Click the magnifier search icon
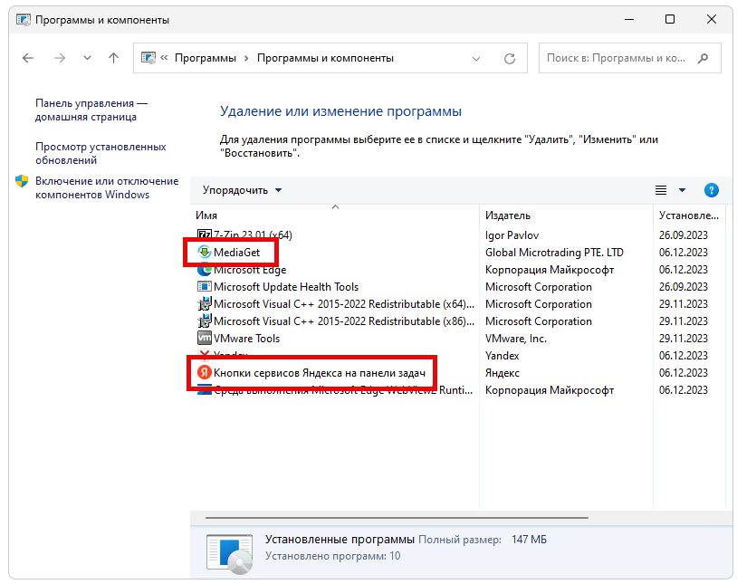Viewport: 737px width, 584px height. tap(703, 58)
